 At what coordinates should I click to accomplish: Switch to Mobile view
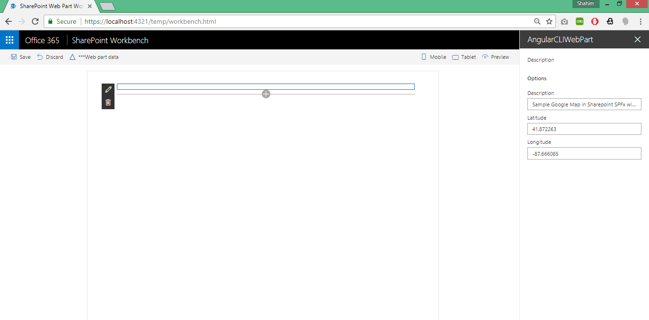(434, 57)
